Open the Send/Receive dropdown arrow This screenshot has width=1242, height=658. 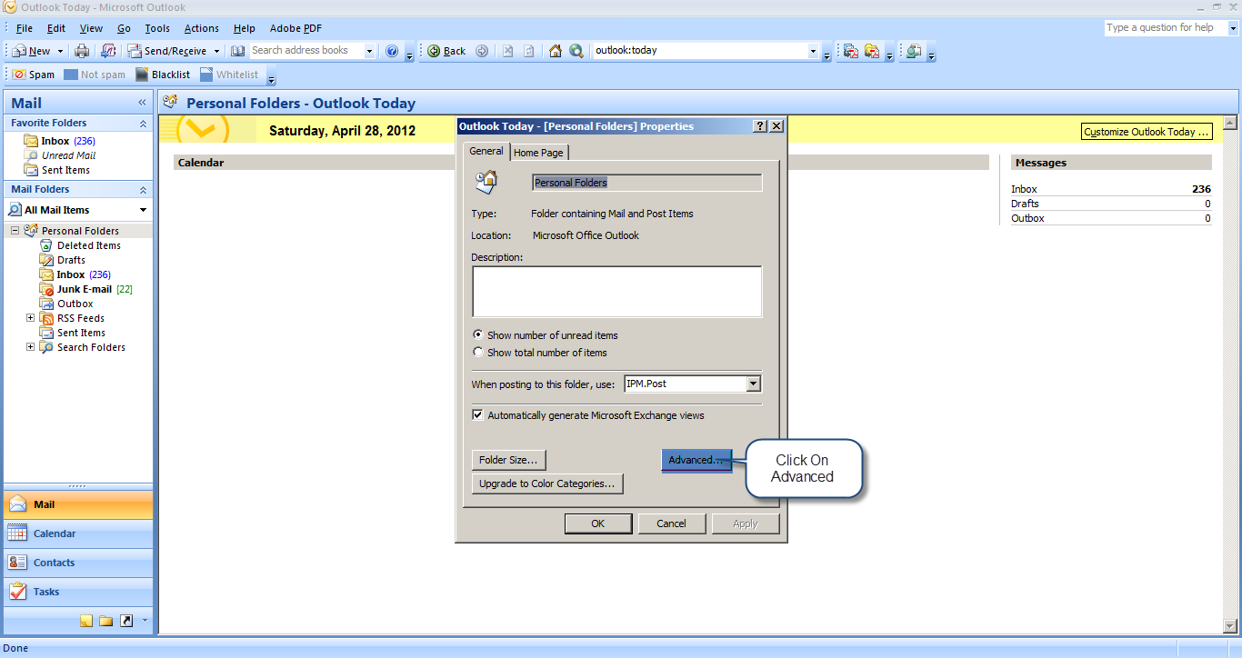tap(216, 51)
